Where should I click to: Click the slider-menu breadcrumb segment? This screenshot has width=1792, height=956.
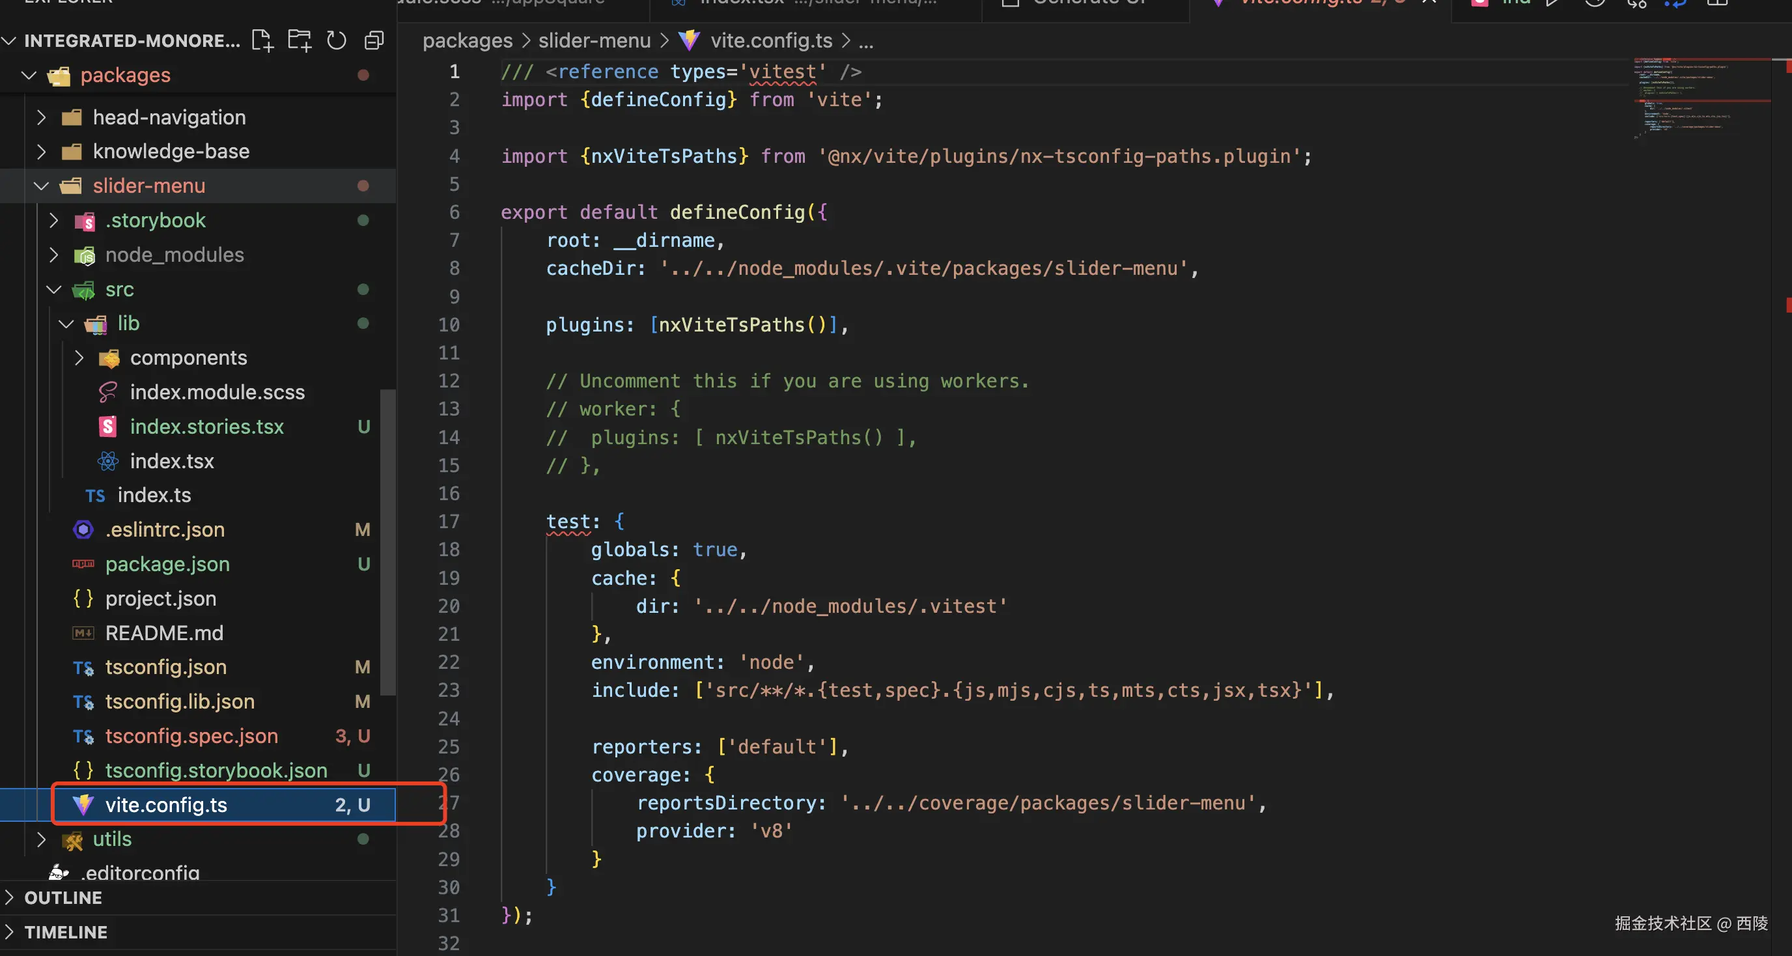point(594,40)
